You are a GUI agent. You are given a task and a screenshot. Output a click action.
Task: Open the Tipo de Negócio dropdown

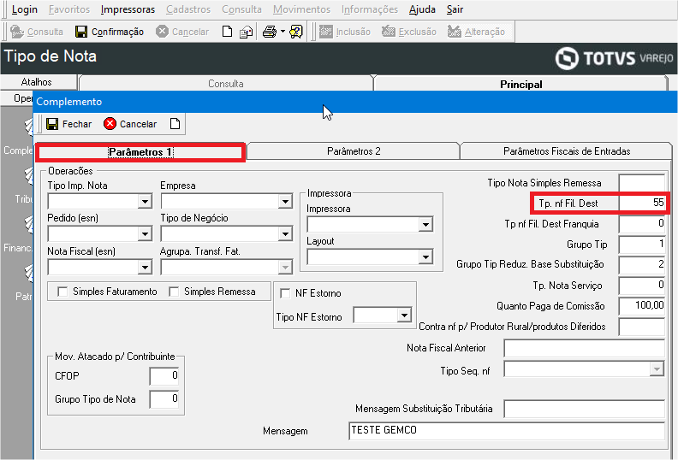coord(285,234)
